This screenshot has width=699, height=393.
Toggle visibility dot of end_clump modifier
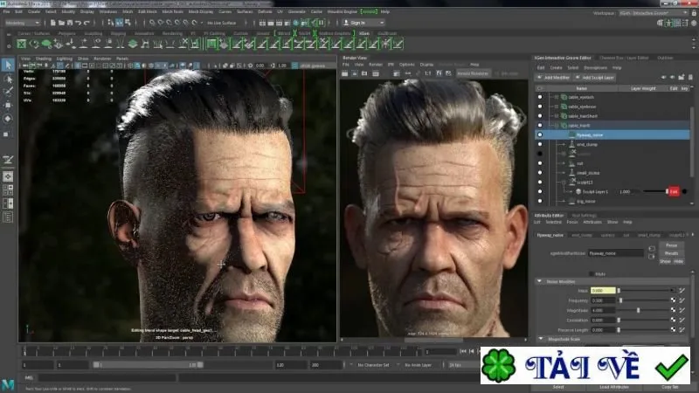pyautogui.click(x=540, y=144)
